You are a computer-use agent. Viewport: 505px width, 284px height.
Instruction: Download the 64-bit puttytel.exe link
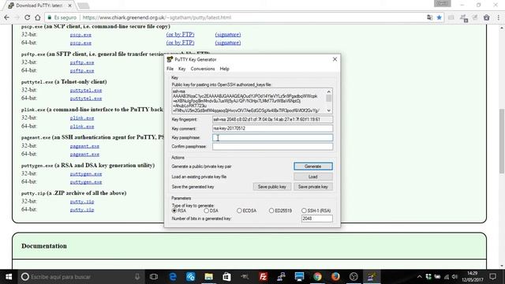(86, 99)
